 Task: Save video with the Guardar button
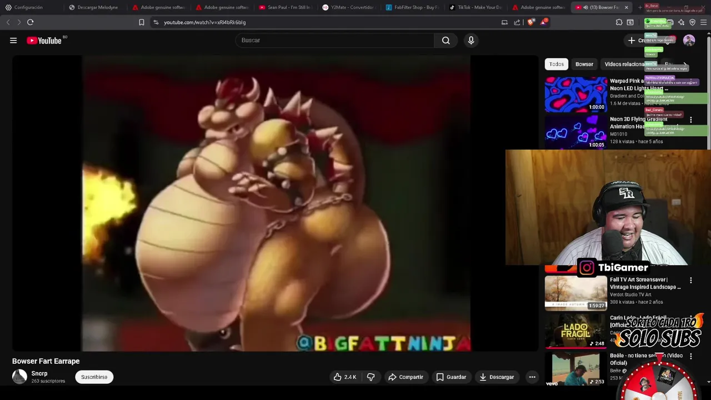(451, 377)
